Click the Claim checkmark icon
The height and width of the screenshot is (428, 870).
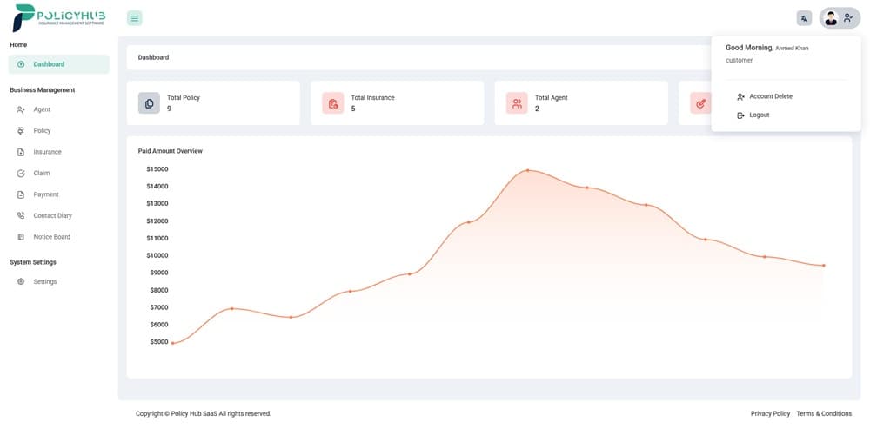pyautogui.click(x=21, y=174)
